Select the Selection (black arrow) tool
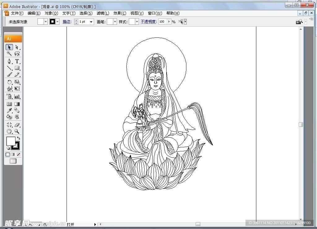This screenshot has width=317, height=229. pos(9,47)
